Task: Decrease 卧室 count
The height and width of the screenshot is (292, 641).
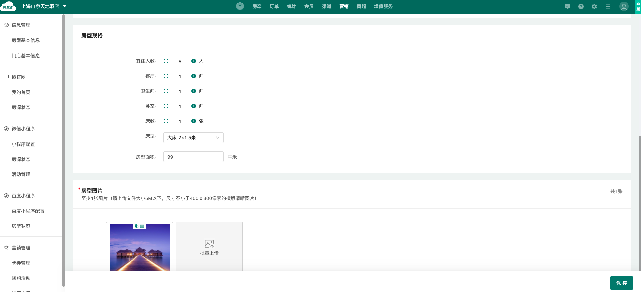Action: tap(166, 106)
